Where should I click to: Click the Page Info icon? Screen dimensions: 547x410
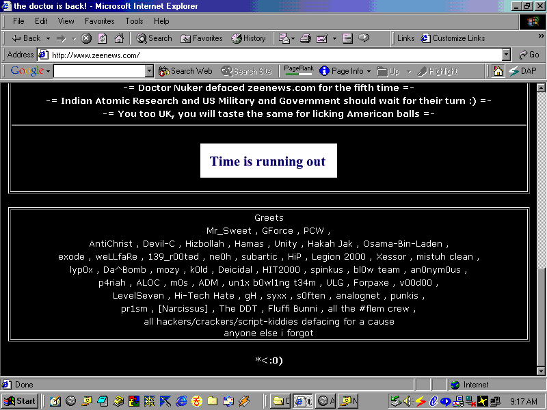coord(324,71)
